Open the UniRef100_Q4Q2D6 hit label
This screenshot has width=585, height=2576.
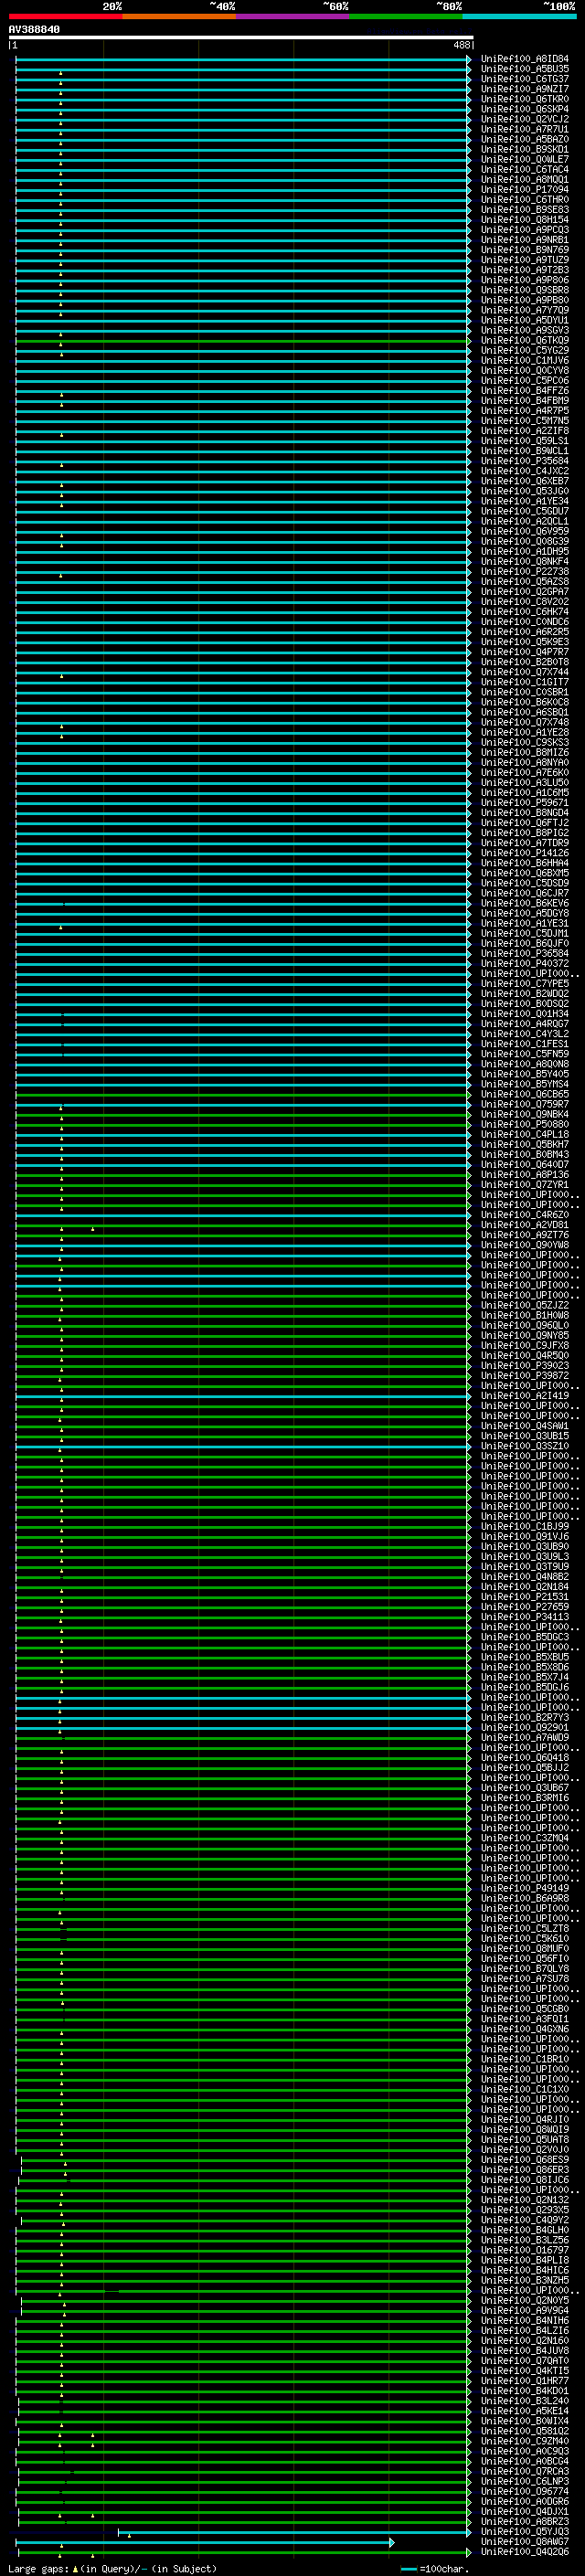[x=524, y=2553]
